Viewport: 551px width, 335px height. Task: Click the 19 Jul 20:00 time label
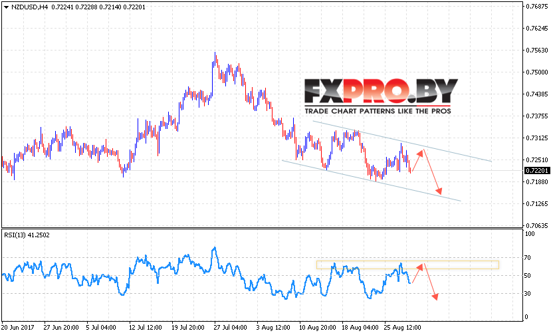(188, 328)
